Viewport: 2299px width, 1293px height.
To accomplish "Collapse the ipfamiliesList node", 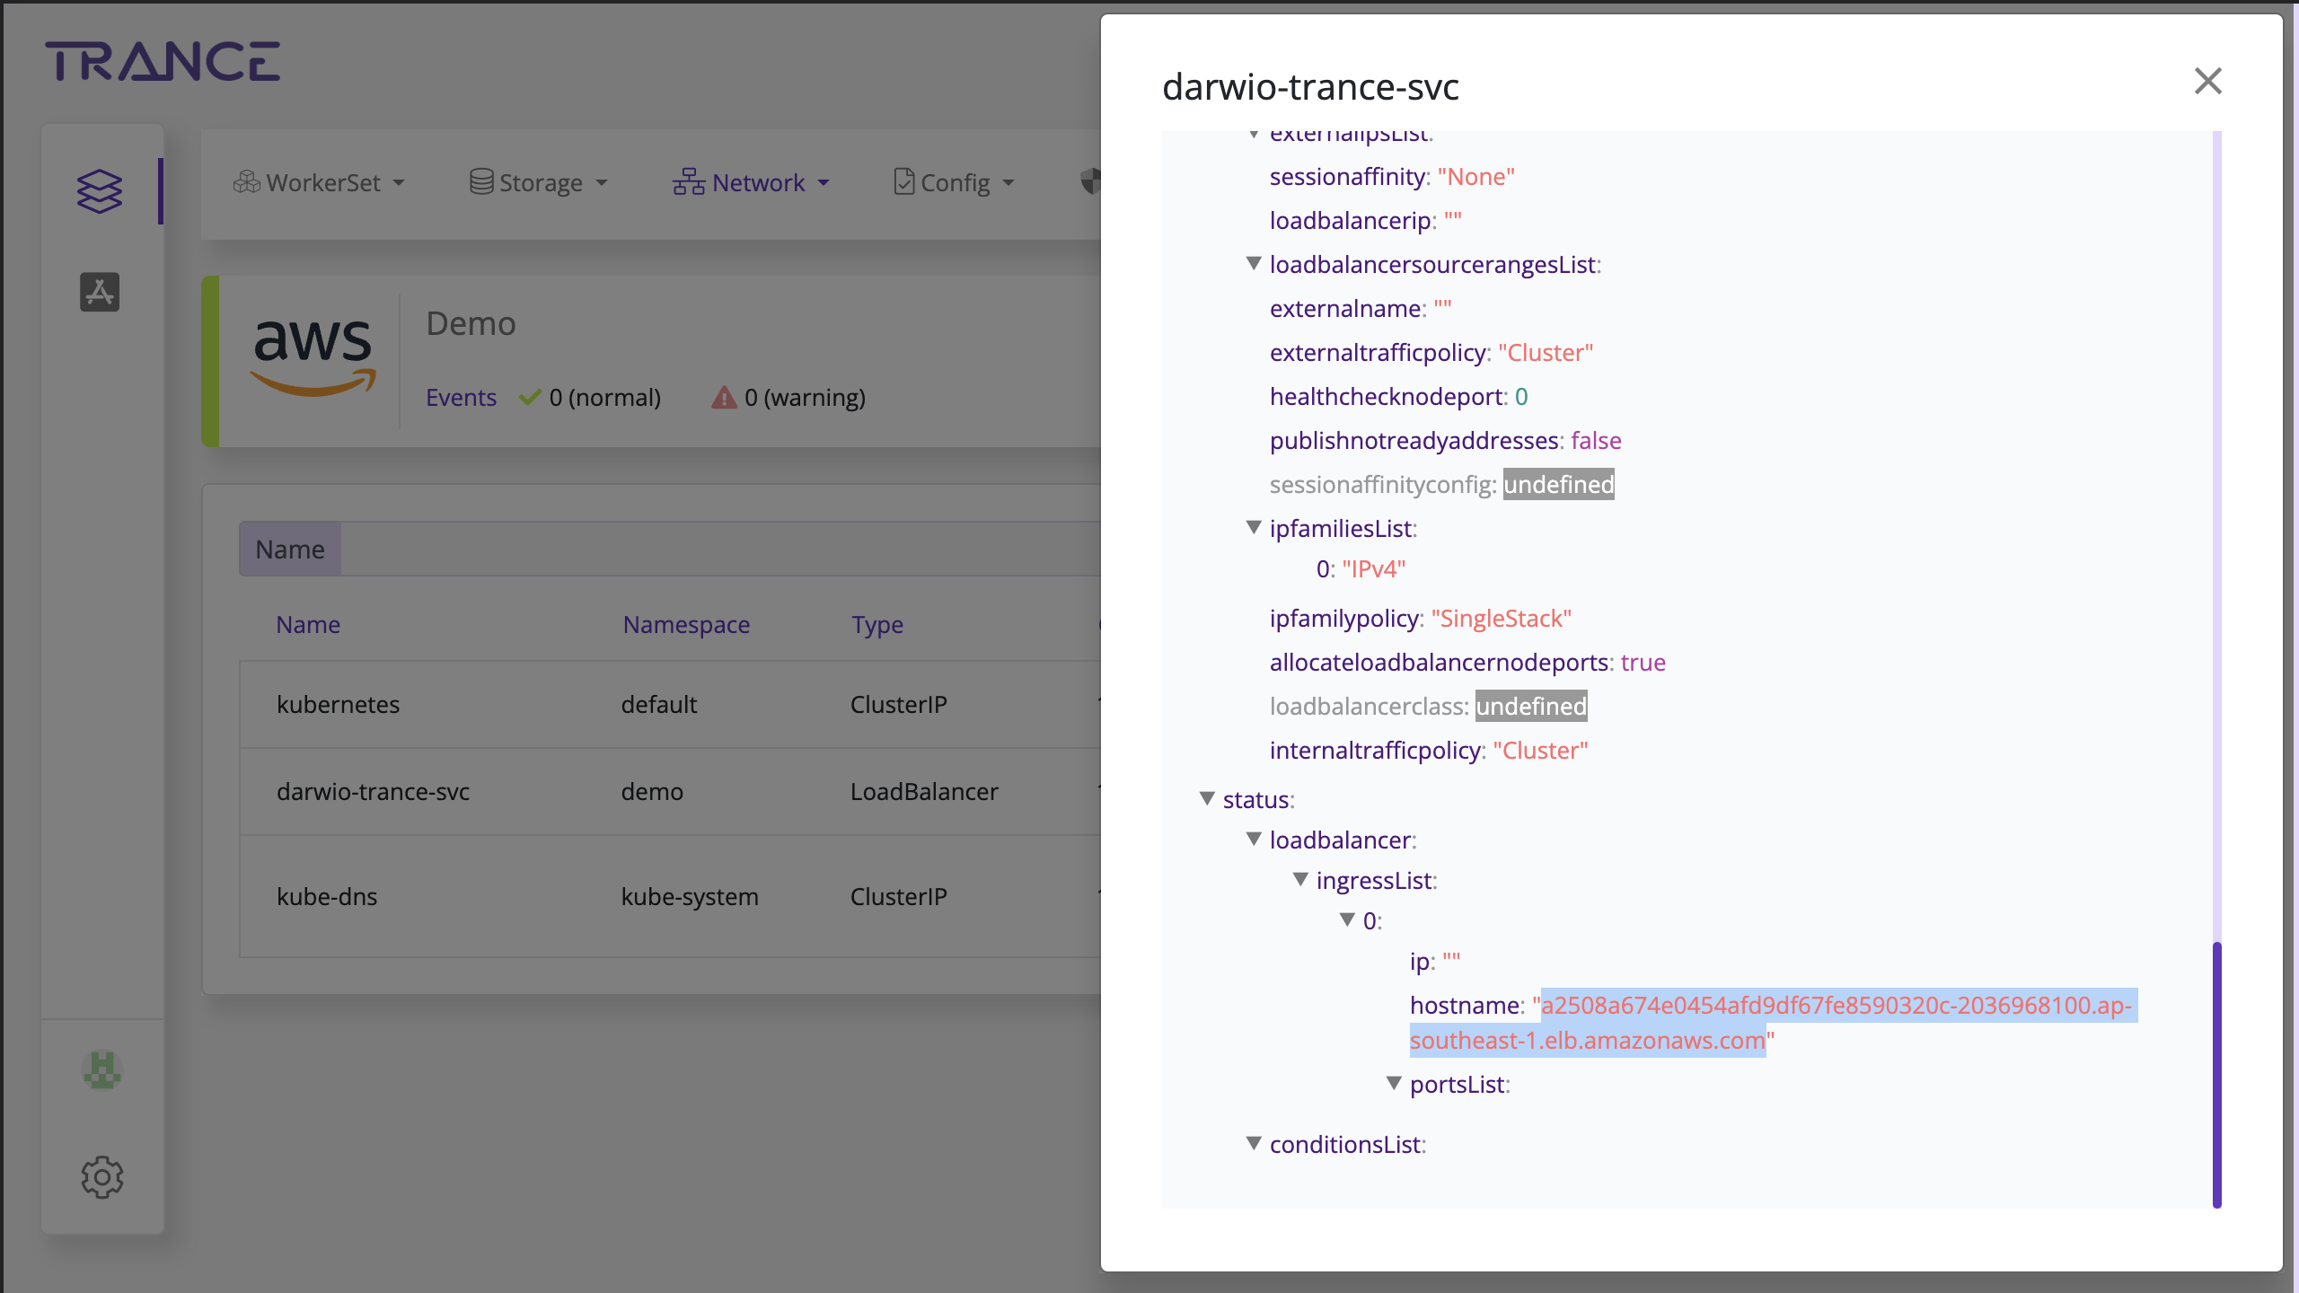I will point(1254,527).
